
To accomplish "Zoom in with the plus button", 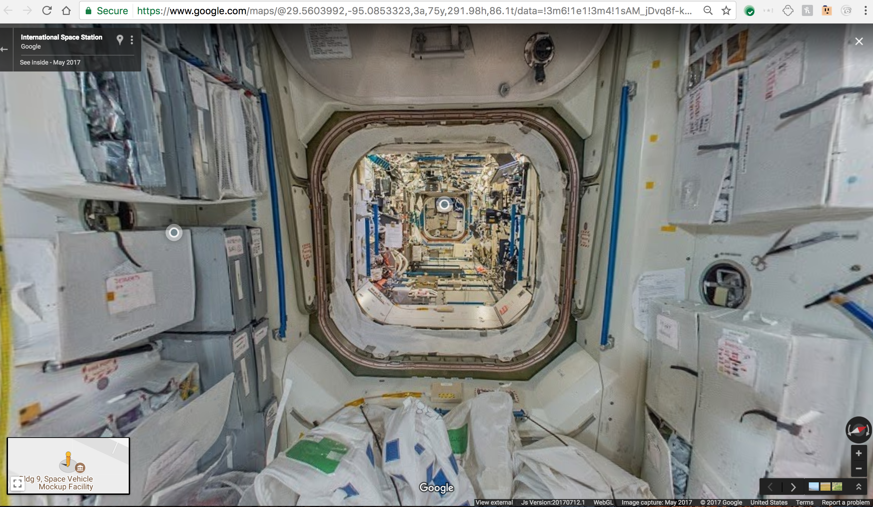I will [x=858, y=453].
